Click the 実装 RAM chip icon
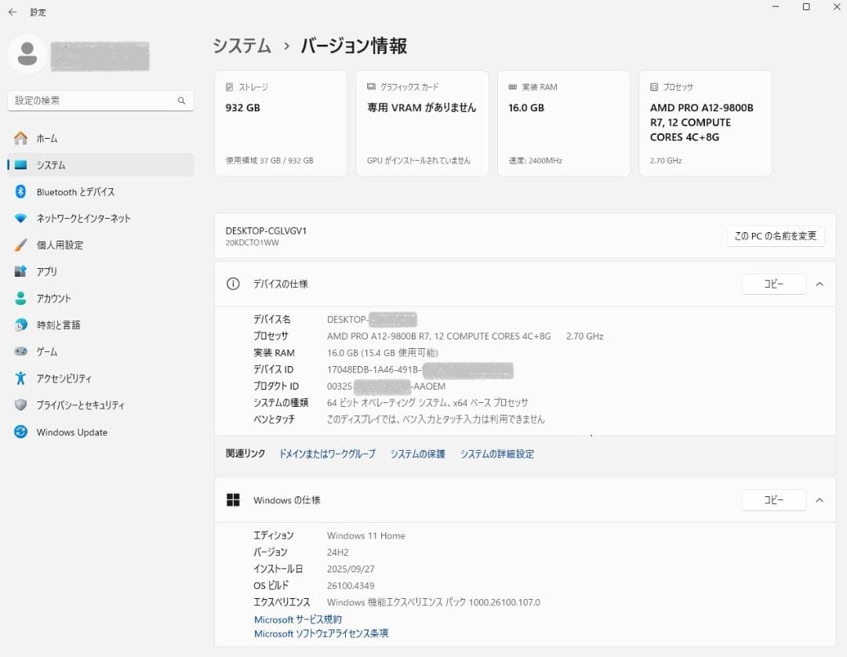Screen dimensions: 847x657 513,87
